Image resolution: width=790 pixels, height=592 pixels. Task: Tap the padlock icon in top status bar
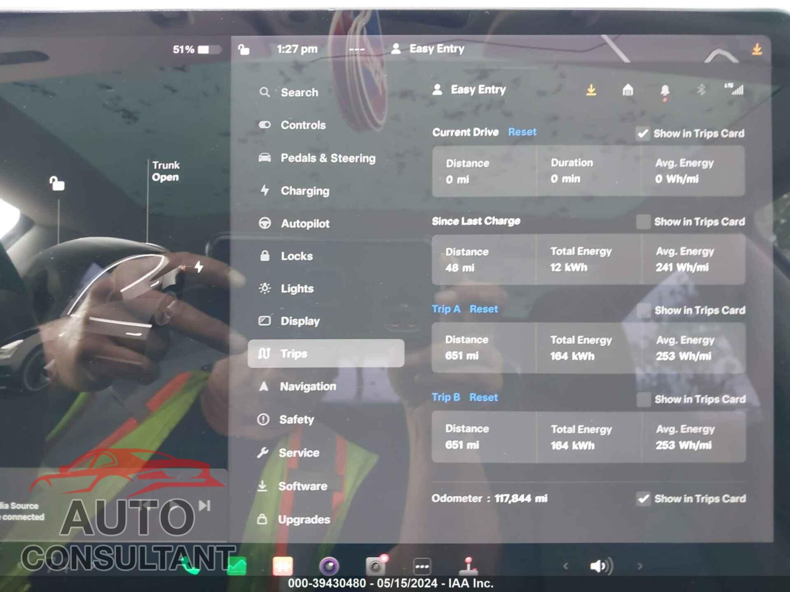244,49
